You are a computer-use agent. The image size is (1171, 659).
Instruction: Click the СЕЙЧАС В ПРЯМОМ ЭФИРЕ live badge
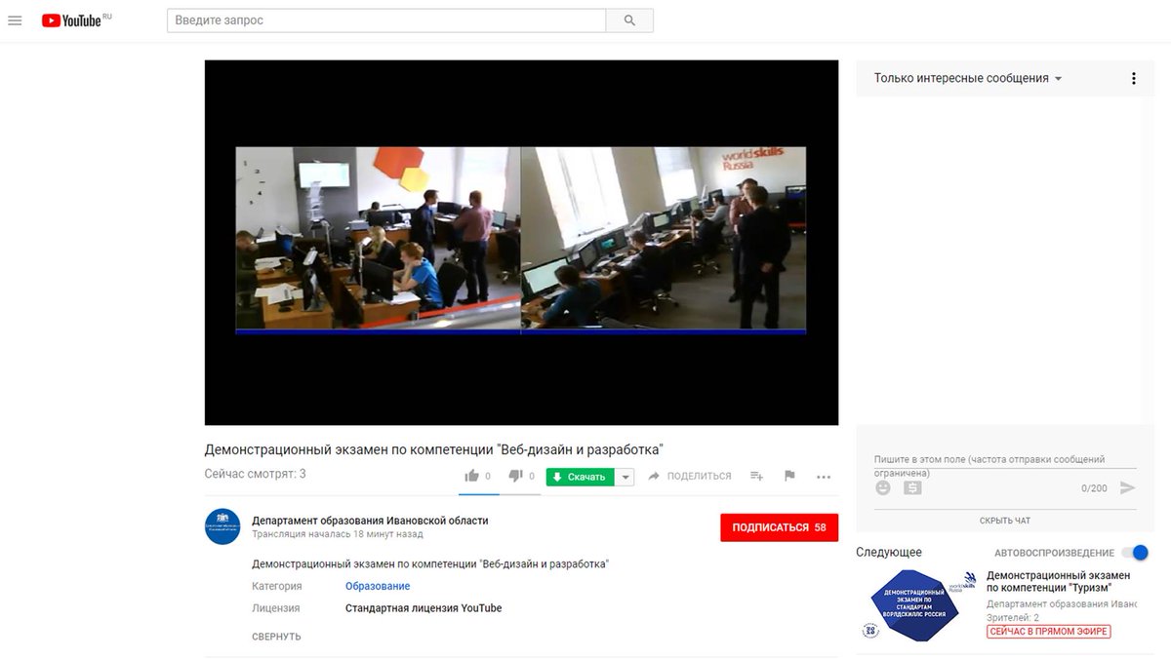pyautogui.click(x=1048, y=632)
